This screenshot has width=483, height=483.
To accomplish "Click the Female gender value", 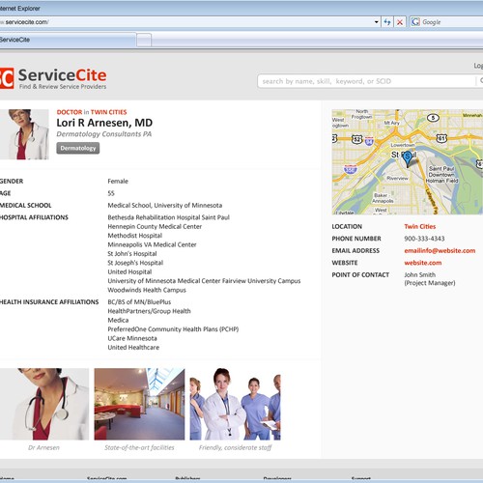I will [118, 181].
